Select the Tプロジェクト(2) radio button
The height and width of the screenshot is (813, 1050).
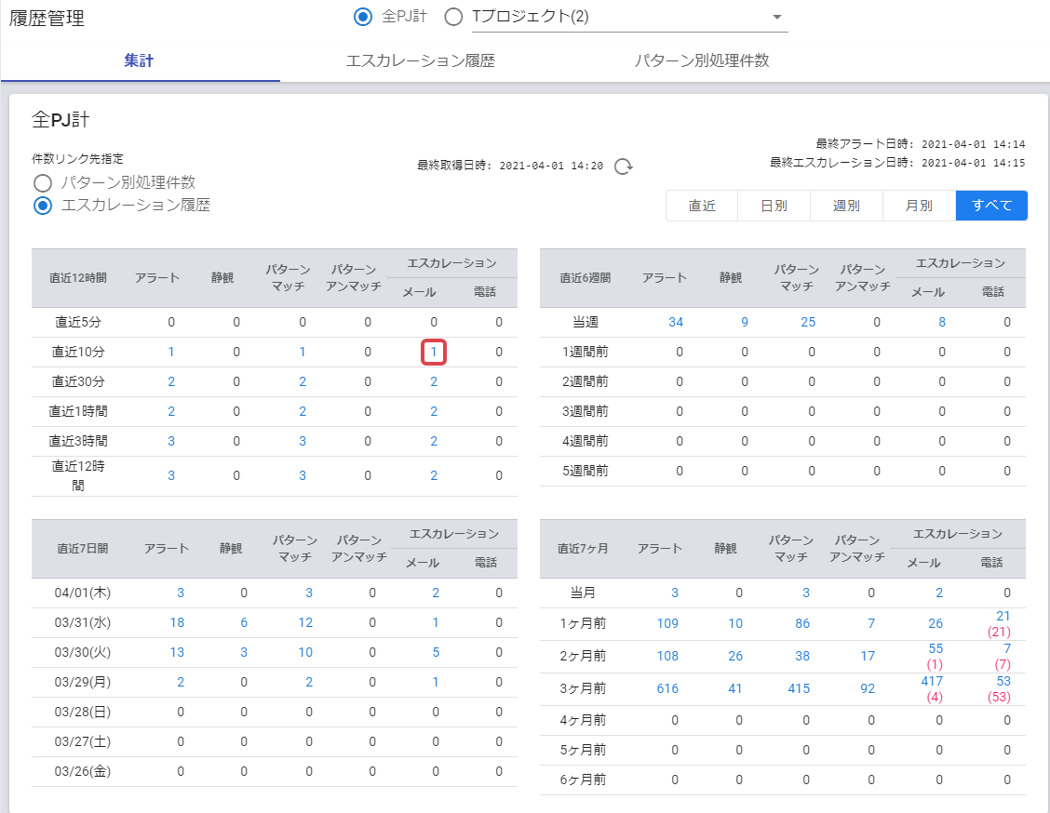click(x=453, y=17)
